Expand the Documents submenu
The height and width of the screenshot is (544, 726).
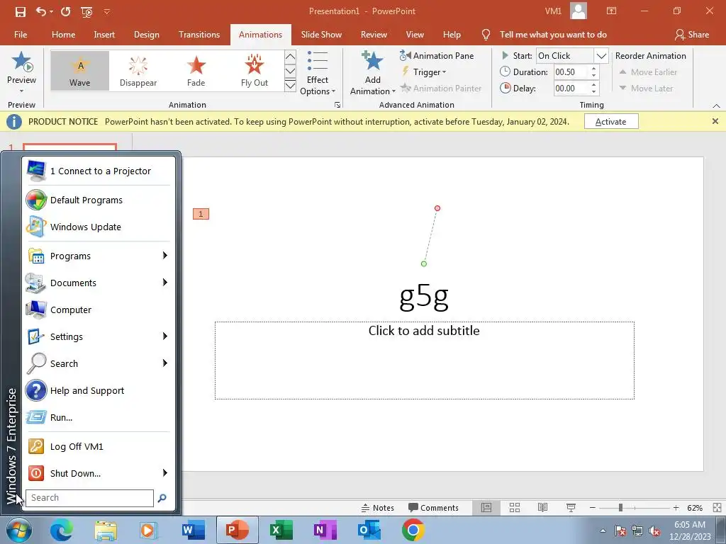coord(98,283)
